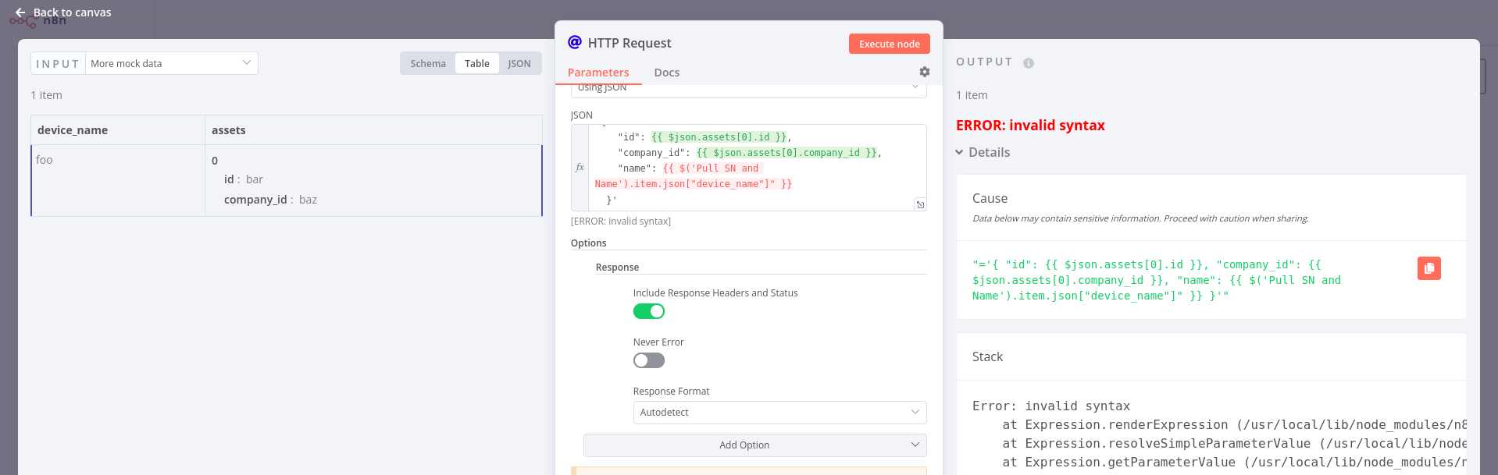Image resolution: width=1498 pixels, height=475 pixels.
Task: Click the fx expression icon
Action: 580,168
